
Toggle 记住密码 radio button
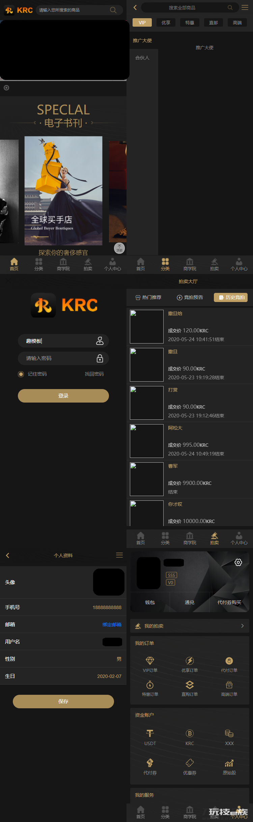[21, 374]
